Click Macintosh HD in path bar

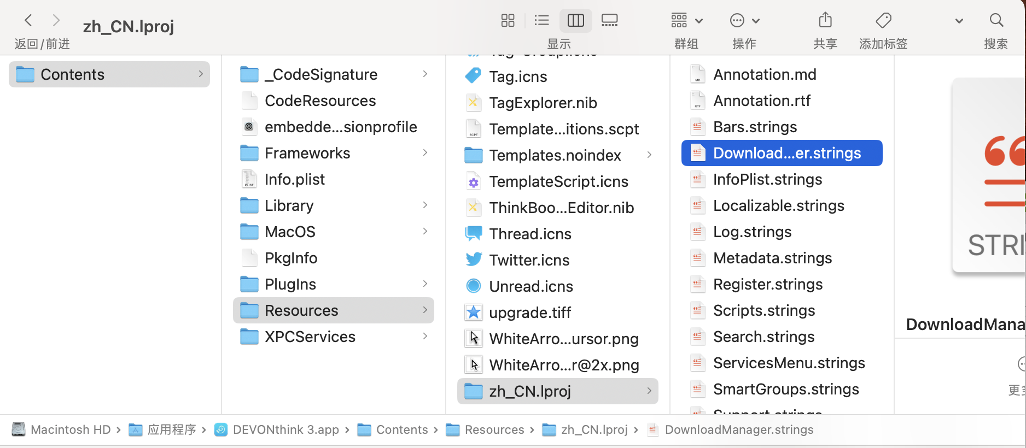click(x=70, y=430)
